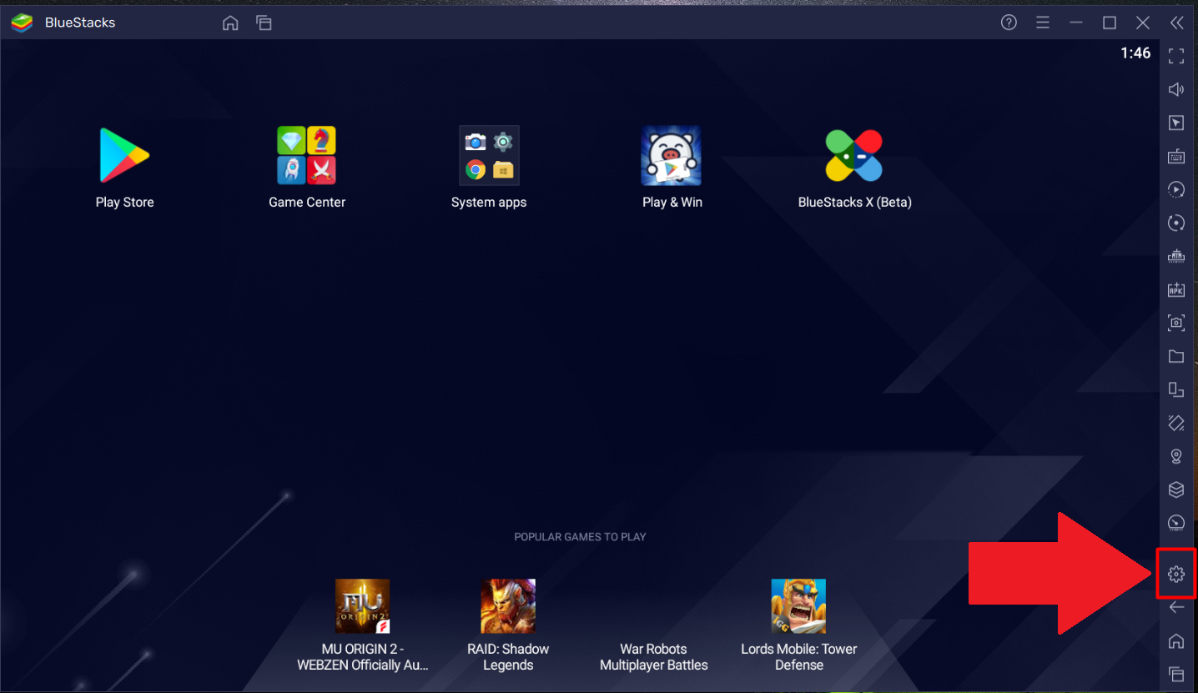Viewport: 1198px width, 693px height.
Task: Open multi-instance windows icon in title bar
Action: click(264, 23)
